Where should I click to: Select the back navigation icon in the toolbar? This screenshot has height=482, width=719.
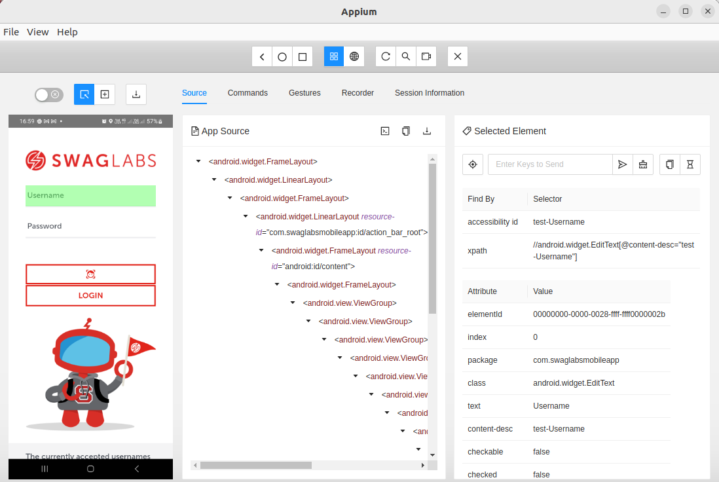click(261, 56)
